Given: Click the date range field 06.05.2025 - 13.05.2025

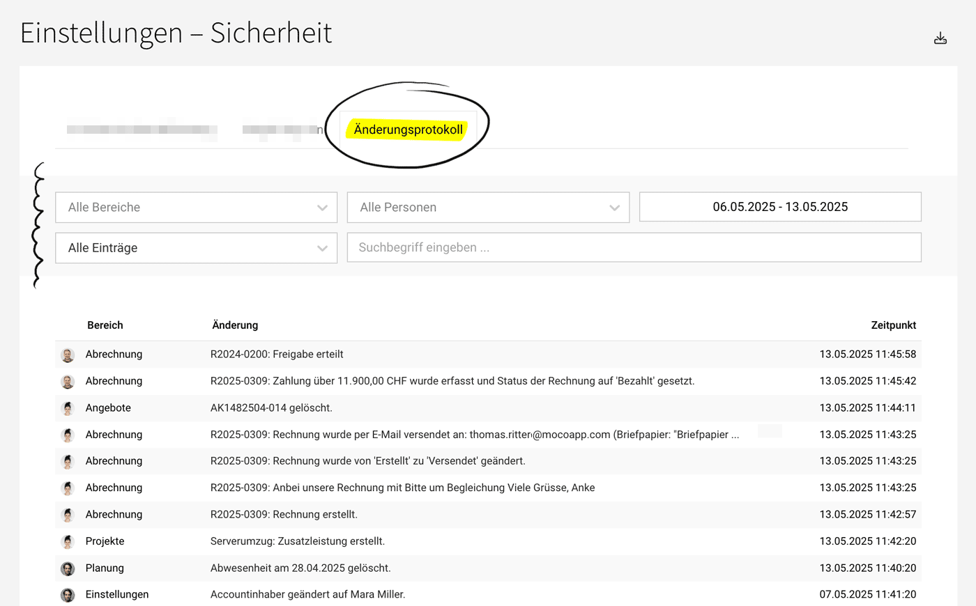Looking at the screenshot, I should tap(780, 207).
